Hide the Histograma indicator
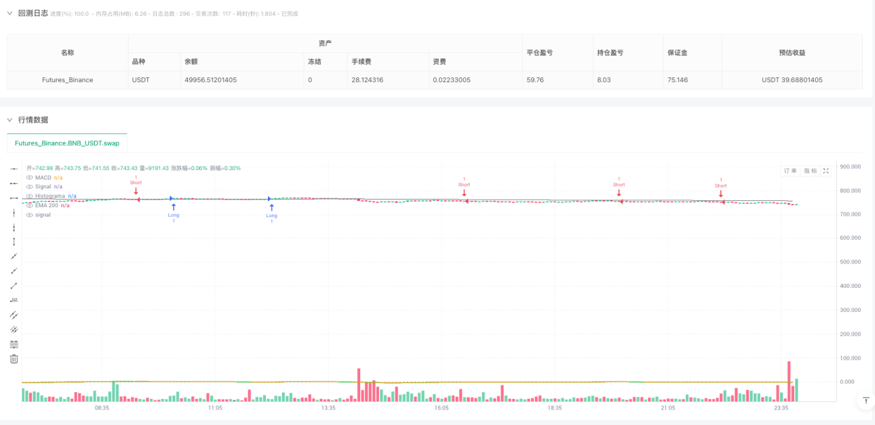The width and height of the screenshot is (875, 425). coord(29,196)
